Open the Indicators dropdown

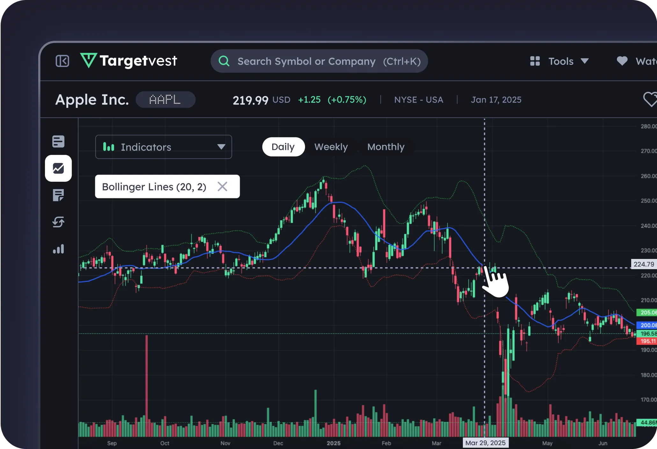point(164,147)
